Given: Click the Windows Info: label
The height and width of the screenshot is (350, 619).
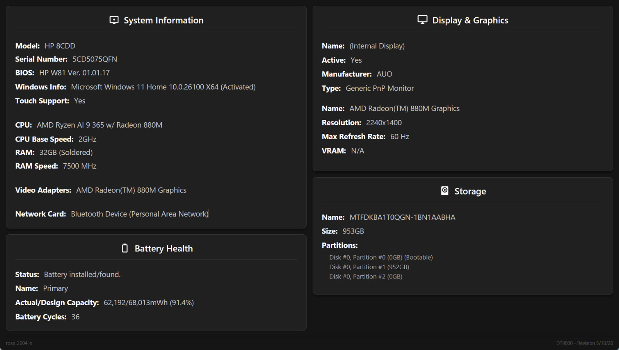Looking at the screenshot, I should [x=41, y=87].
